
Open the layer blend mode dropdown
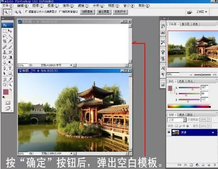point(177,120)
